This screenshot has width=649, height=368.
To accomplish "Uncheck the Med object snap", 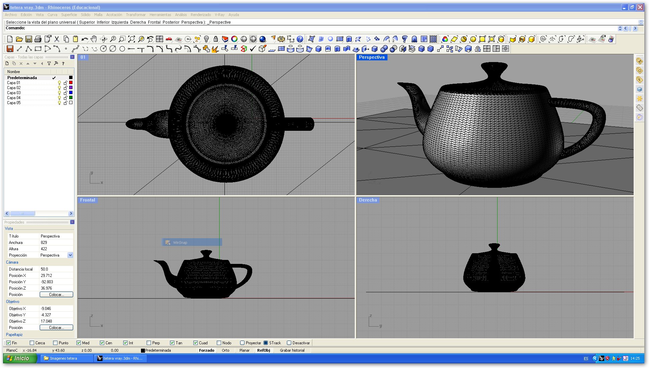I will tap(79, 343).
